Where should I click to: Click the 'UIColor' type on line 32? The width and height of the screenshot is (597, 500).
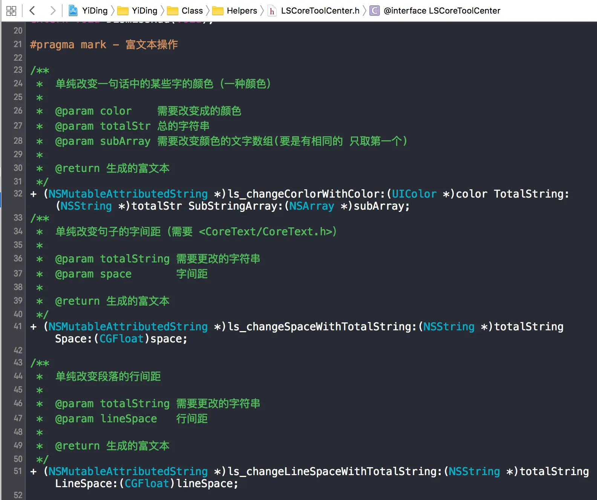pos(414,194)
